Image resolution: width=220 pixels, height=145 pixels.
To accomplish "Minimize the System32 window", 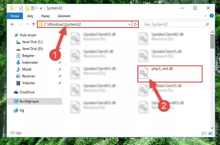I will pyautogui.click(x=182, y=8).
